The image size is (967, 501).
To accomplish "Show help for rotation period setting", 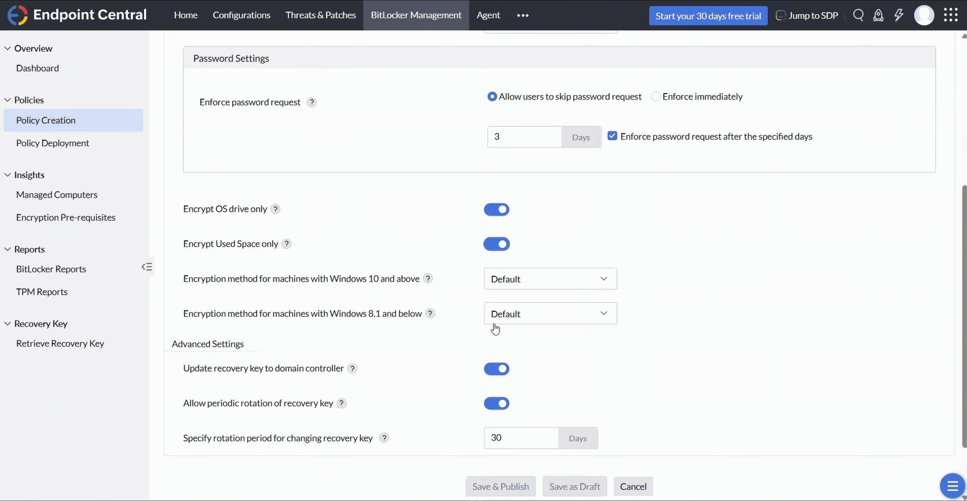I will tap(384, 438).
